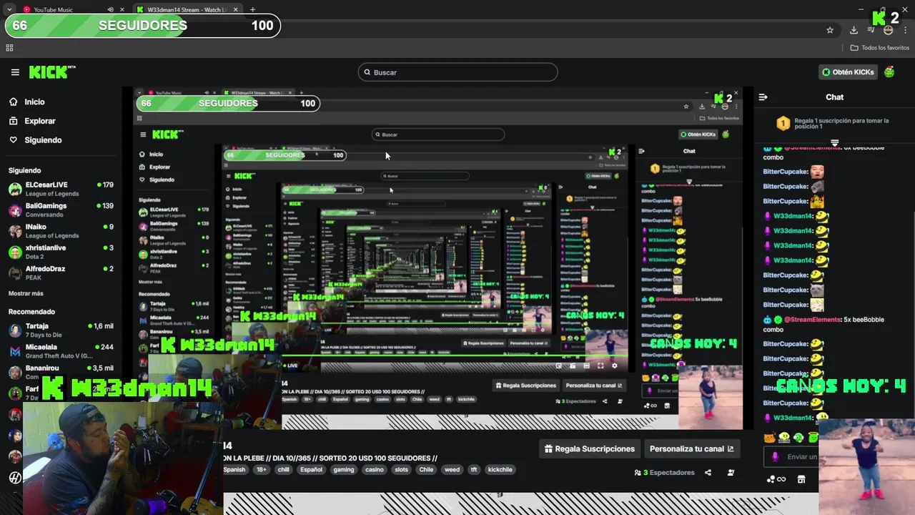Open xhristianlive Dota 2 channel
This screenshot has width=915, height=515.
point(61,252)
